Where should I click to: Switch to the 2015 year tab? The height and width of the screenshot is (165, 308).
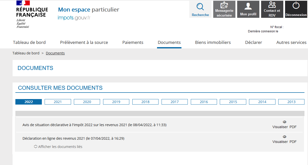[233, 102]
